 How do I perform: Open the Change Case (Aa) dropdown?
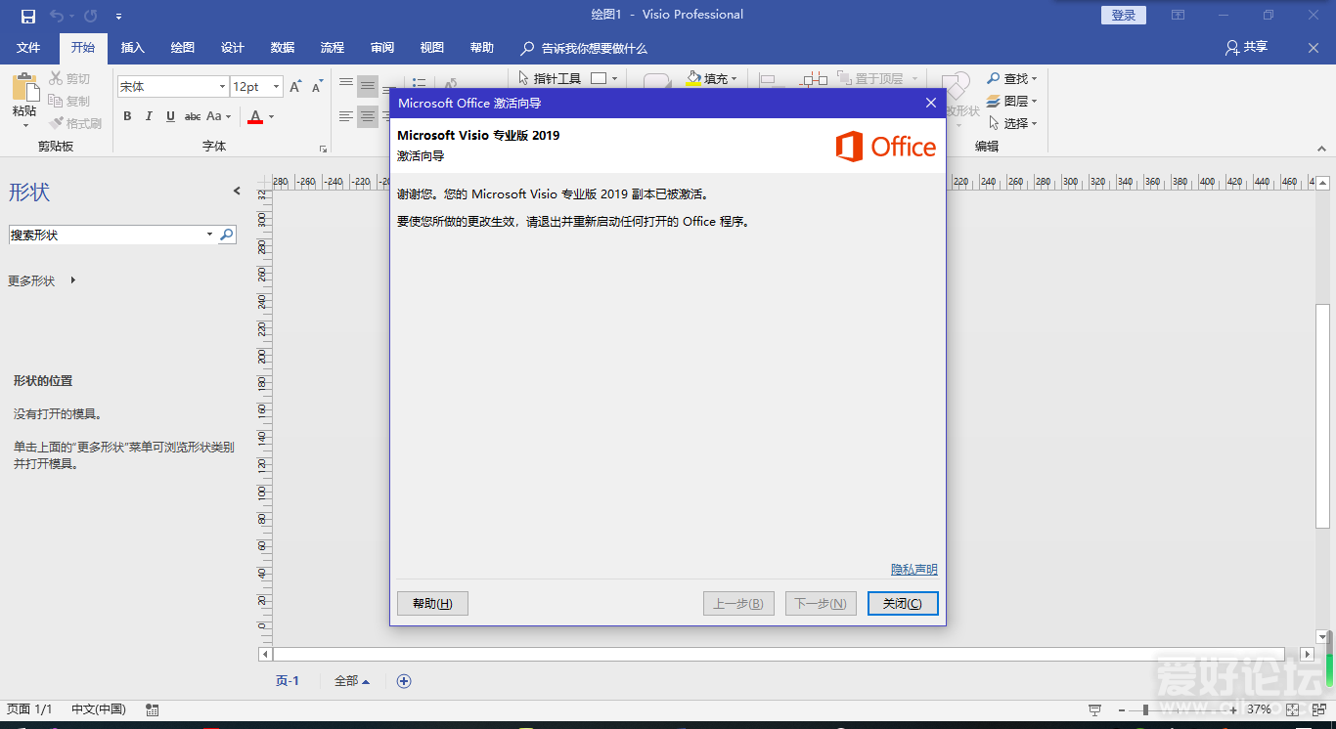[219, 116]
